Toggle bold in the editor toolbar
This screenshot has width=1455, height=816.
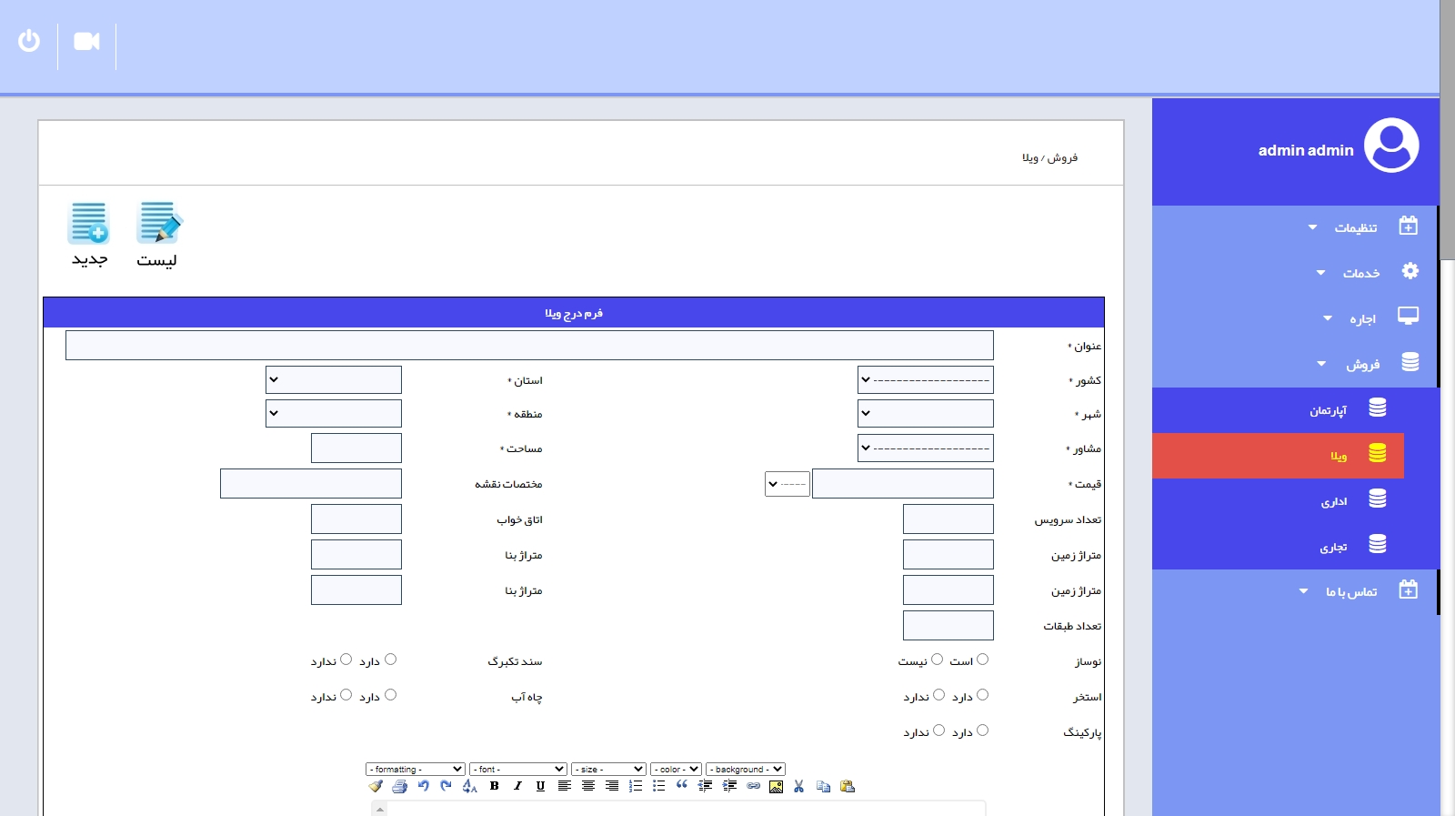click(x=495, y=786)
